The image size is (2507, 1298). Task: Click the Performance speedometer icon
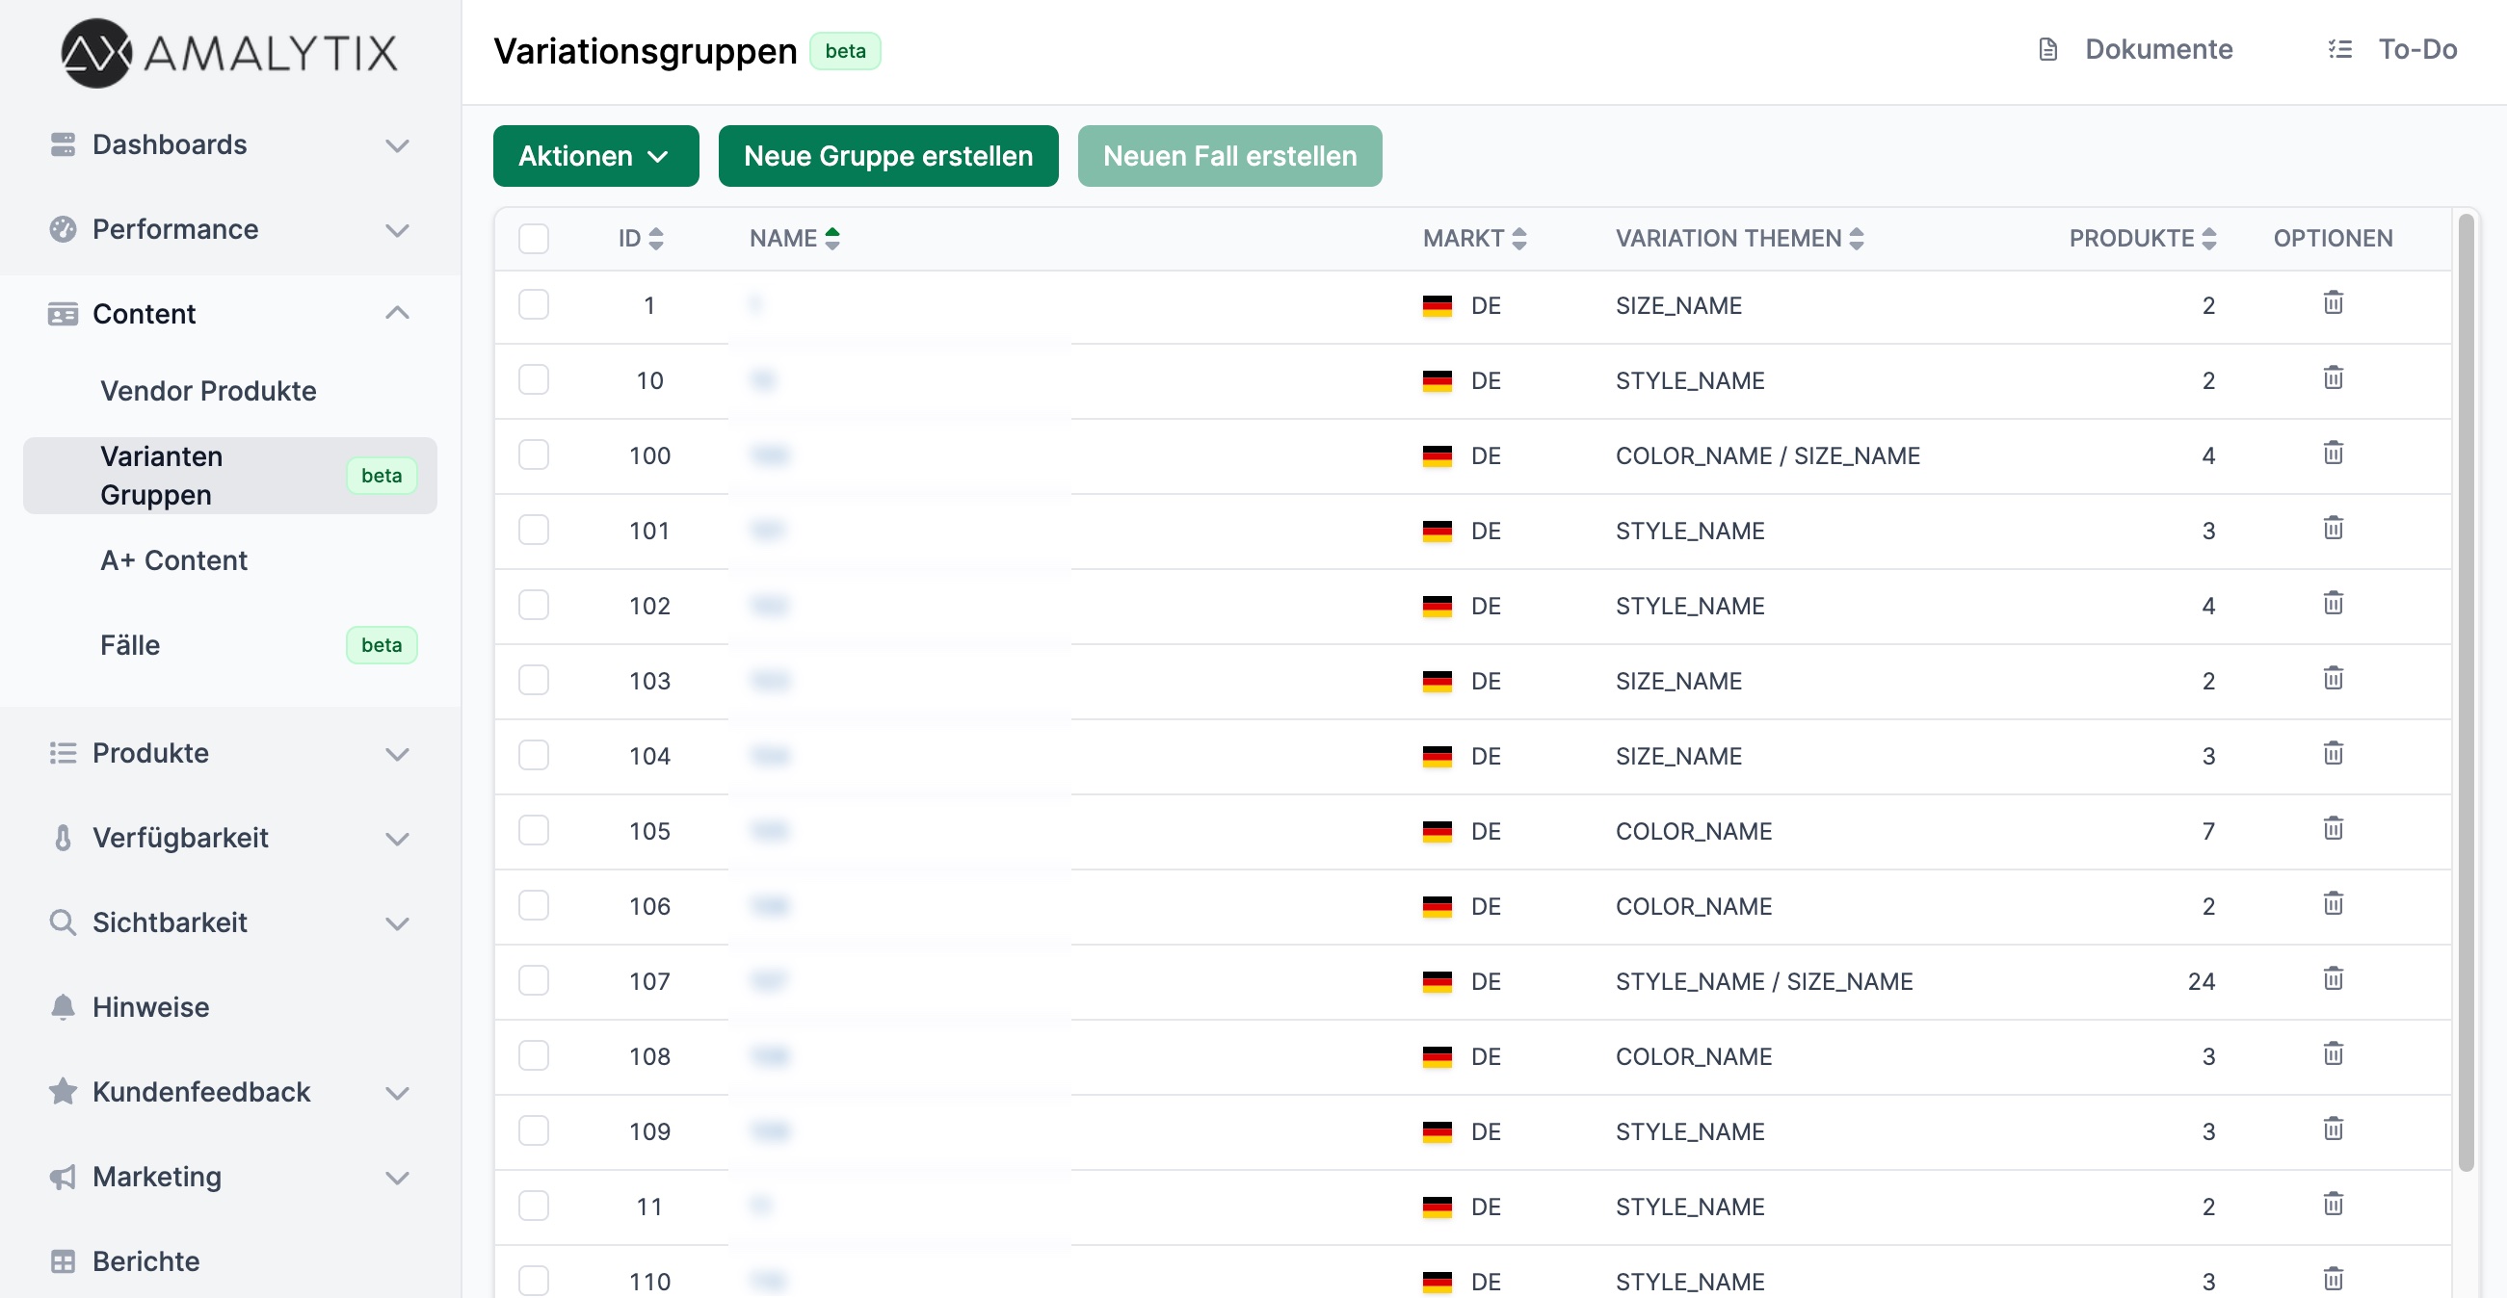point(62,229)
